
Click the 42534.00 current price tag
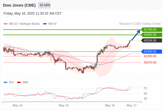[x=152, y=40]
